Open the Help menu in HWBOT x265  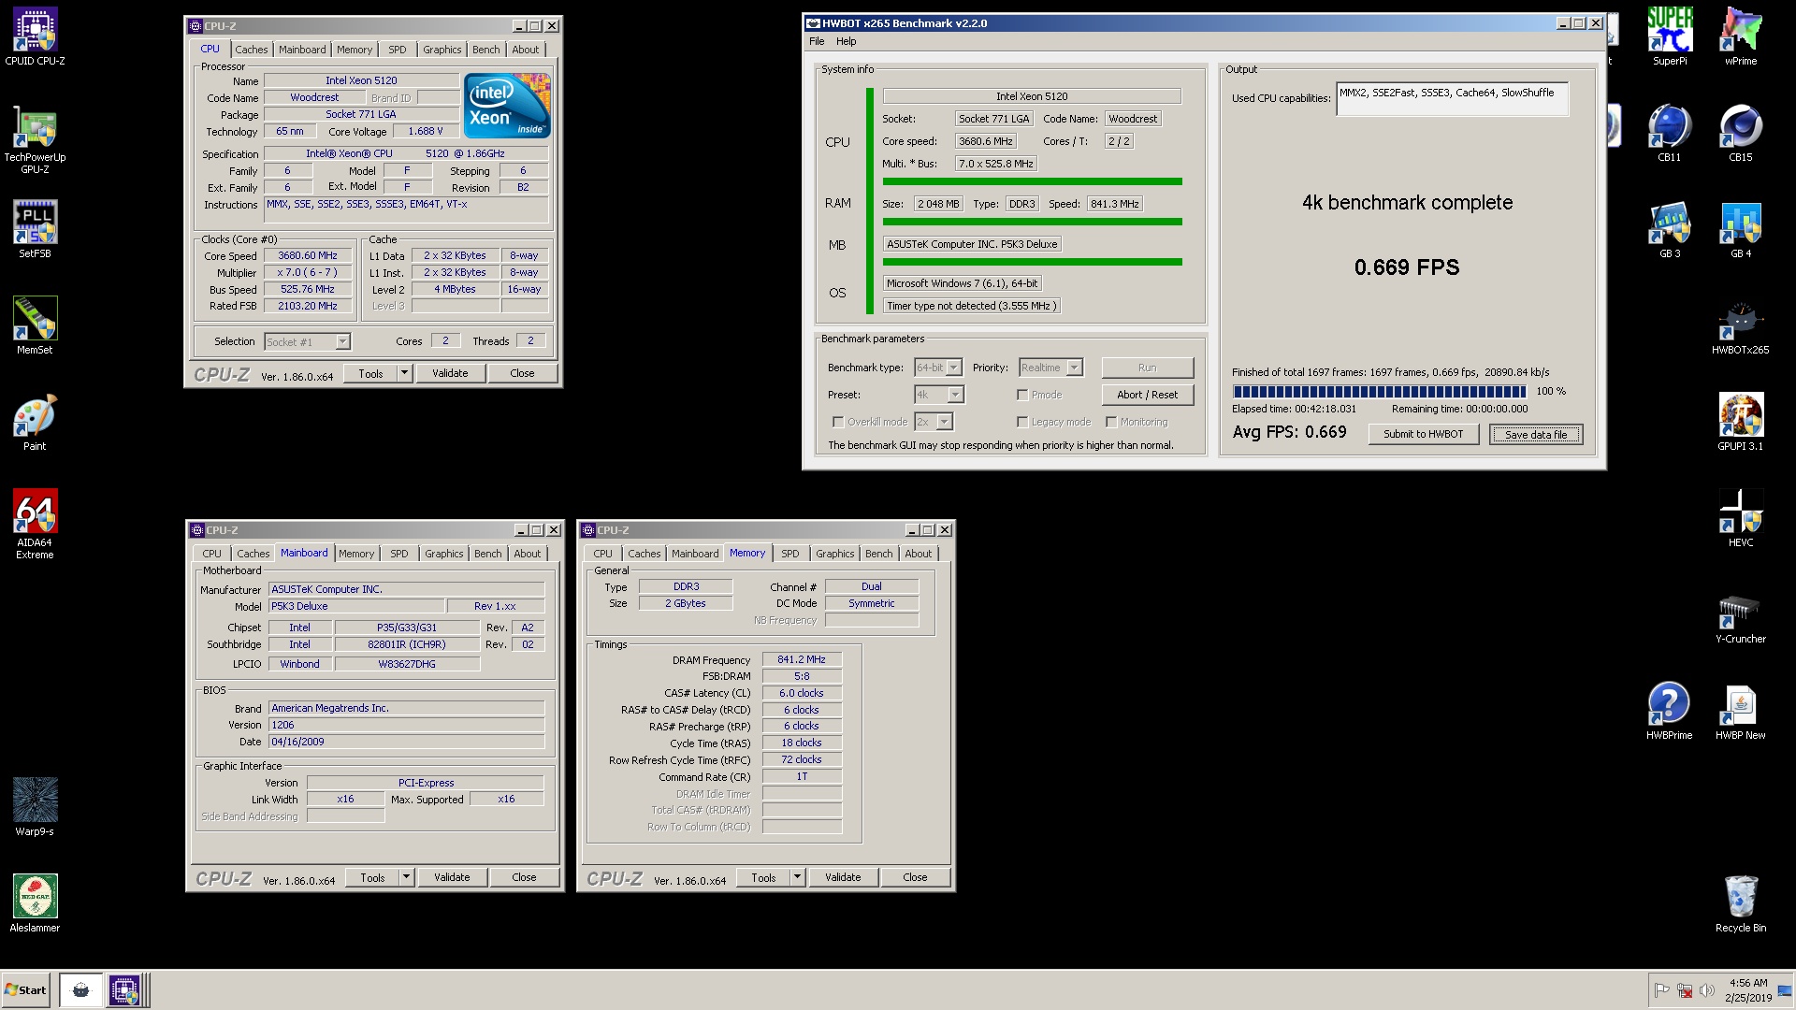coord(846,41)
